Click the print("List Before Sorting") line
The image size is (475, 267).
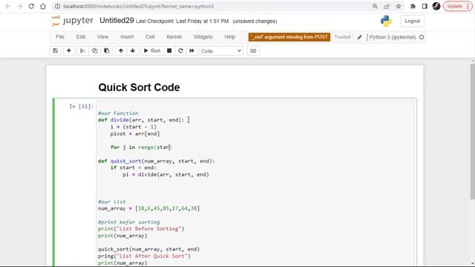click(x=141, y=228)
